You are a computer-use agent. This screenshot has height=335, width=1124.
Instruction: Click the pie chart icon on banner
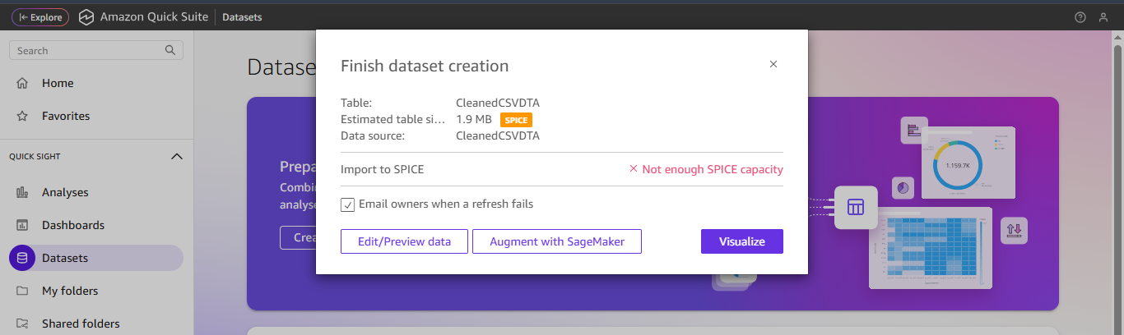pyautogui.click(x=903, y=188)
